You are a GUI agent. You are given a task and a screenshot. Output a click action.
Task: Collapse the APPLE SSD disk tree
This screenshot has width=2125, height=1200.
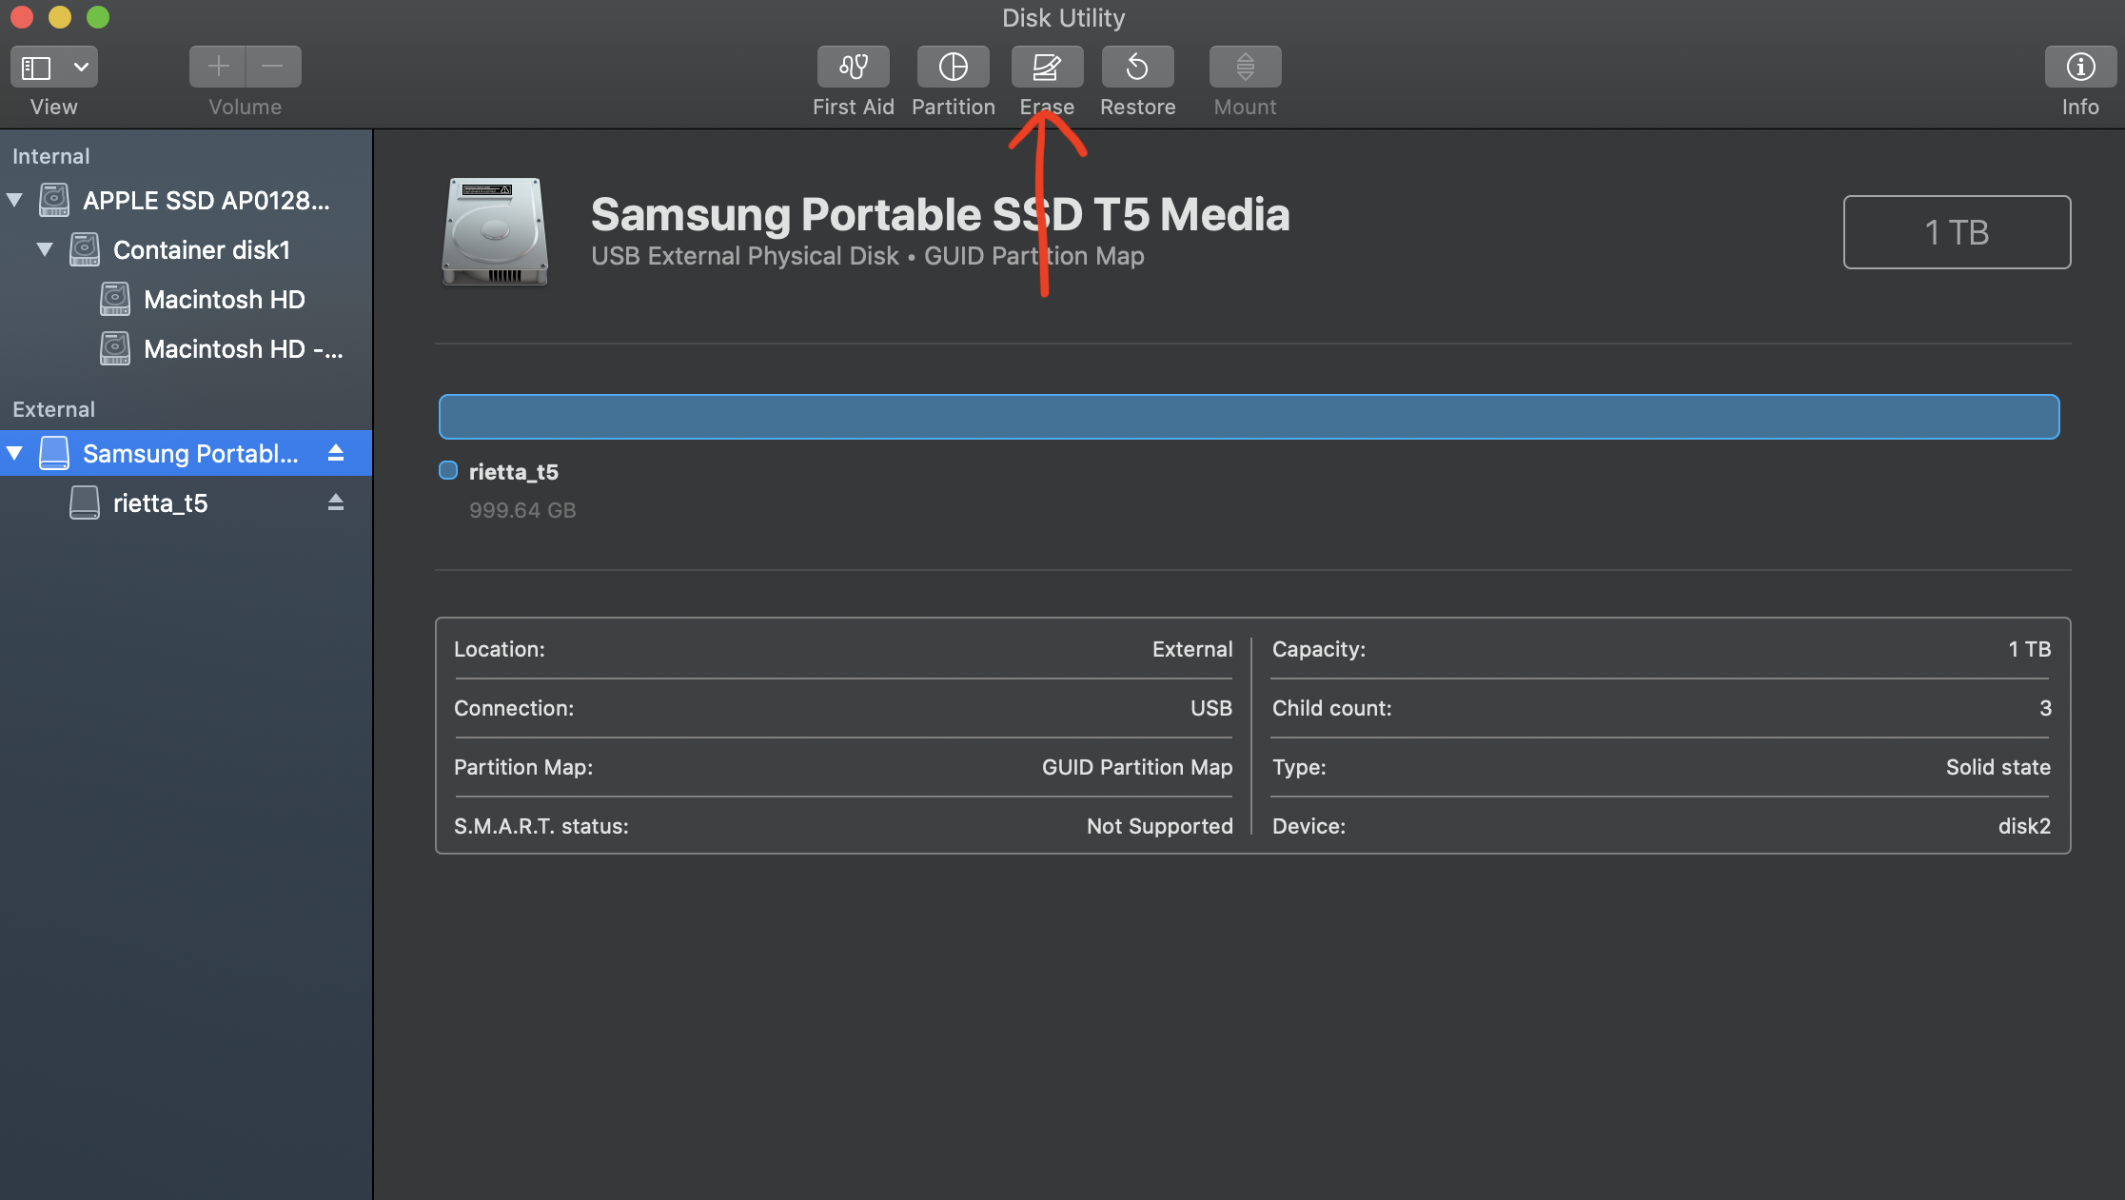click(14, 200)
